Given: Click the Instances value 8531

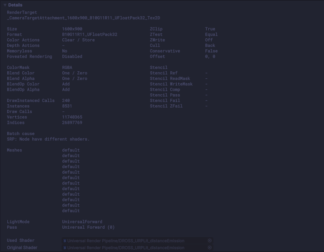Looking at the screenshot, I should (67, 106).
